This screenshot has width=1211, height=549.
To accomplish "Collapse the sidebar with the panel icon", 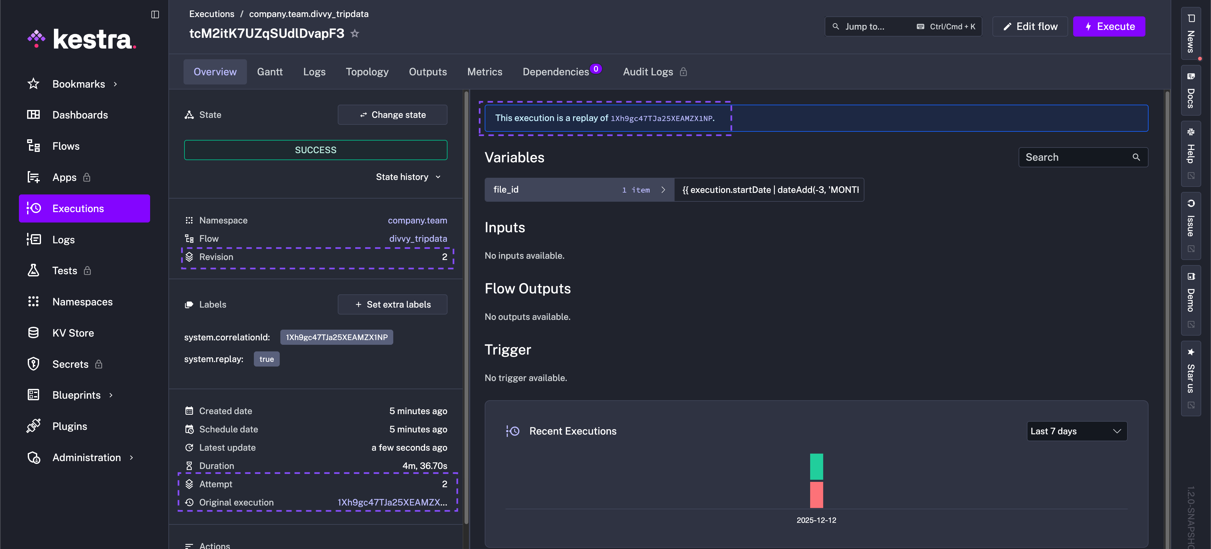I will coord(155,14).
